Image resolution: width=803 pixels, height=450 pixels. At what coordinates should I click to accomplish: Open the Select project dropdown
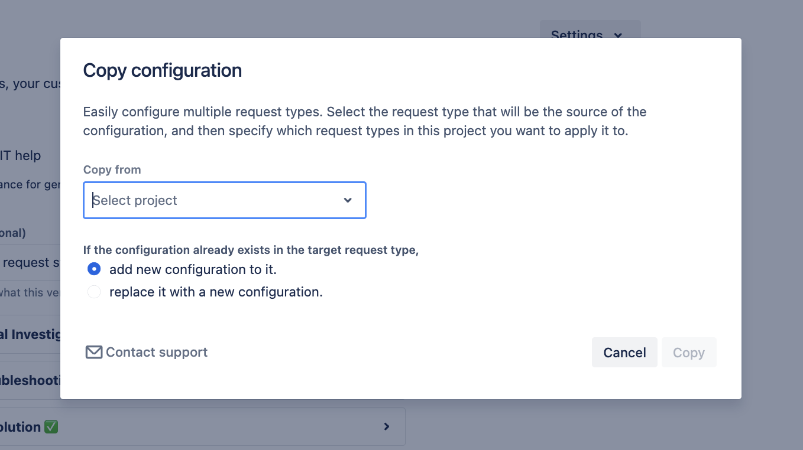click(x=225, y=200)
